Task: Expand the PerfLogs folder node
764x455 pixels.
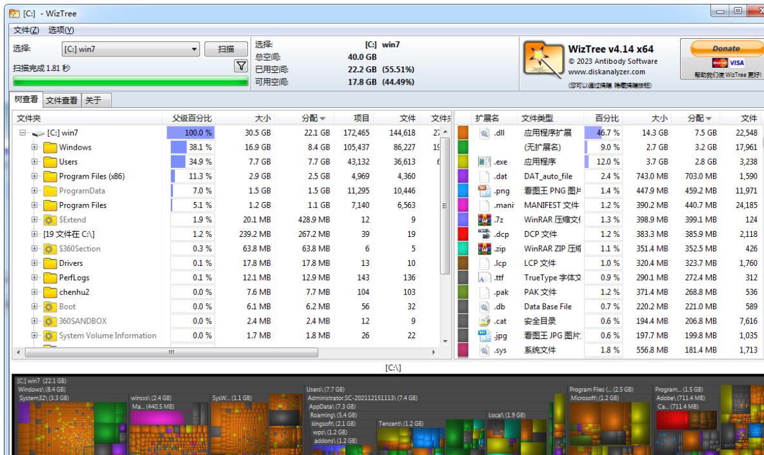Action: 34,278
